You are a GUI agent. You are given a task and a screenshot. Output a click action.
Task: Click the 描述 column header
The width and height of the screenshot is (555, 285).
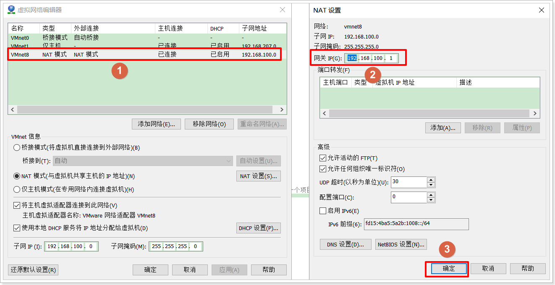click(498, 83)
